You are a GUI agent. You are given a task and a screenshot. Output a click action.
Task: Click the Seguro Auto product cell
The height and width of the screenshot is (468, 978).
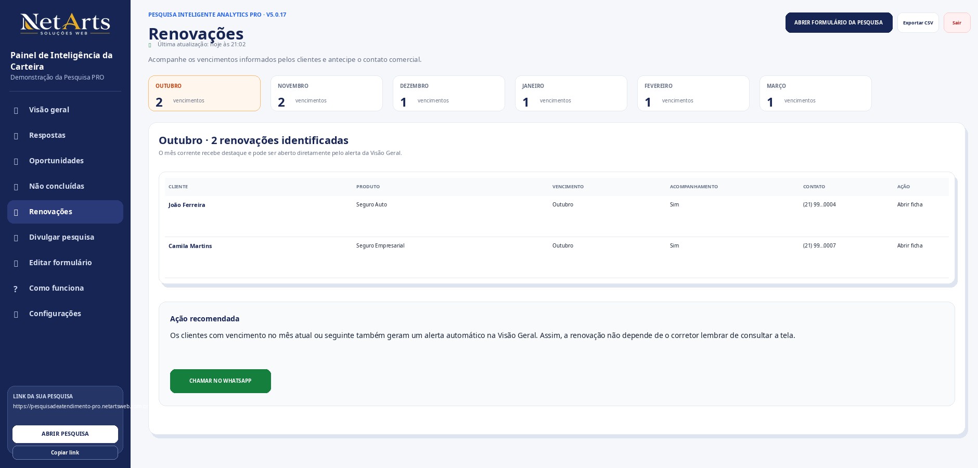[x=371, y=205]
